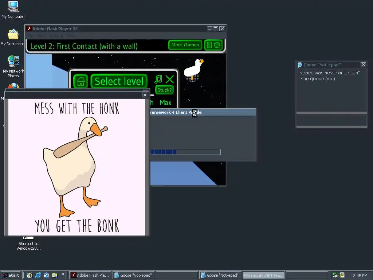Screen dimensions: 373x280
Task: Click the Level 2: First Contact title text
Action: 84,46
